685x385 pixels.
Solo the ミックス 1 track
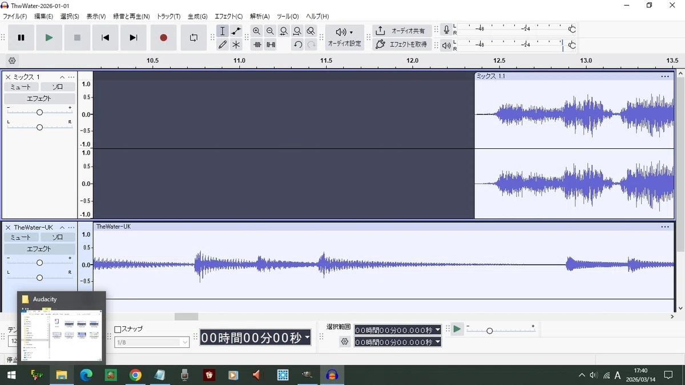(x=58, y=87)
